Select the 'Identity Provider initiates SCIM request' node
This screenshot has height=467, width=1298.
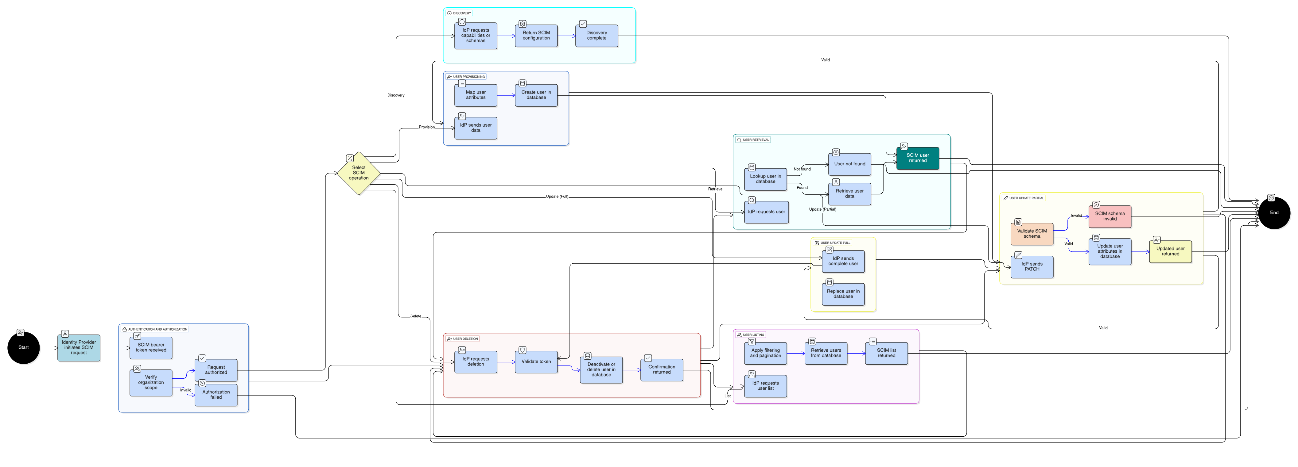tap(79, 347)
